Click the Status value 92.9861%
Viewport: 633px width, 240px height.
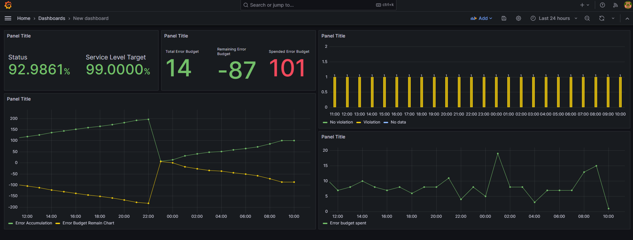39,69
